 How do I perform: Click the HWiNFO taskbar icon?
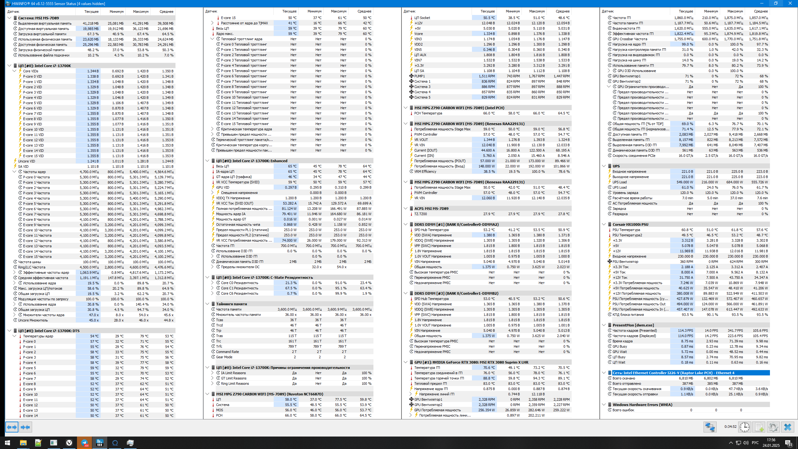100,443
